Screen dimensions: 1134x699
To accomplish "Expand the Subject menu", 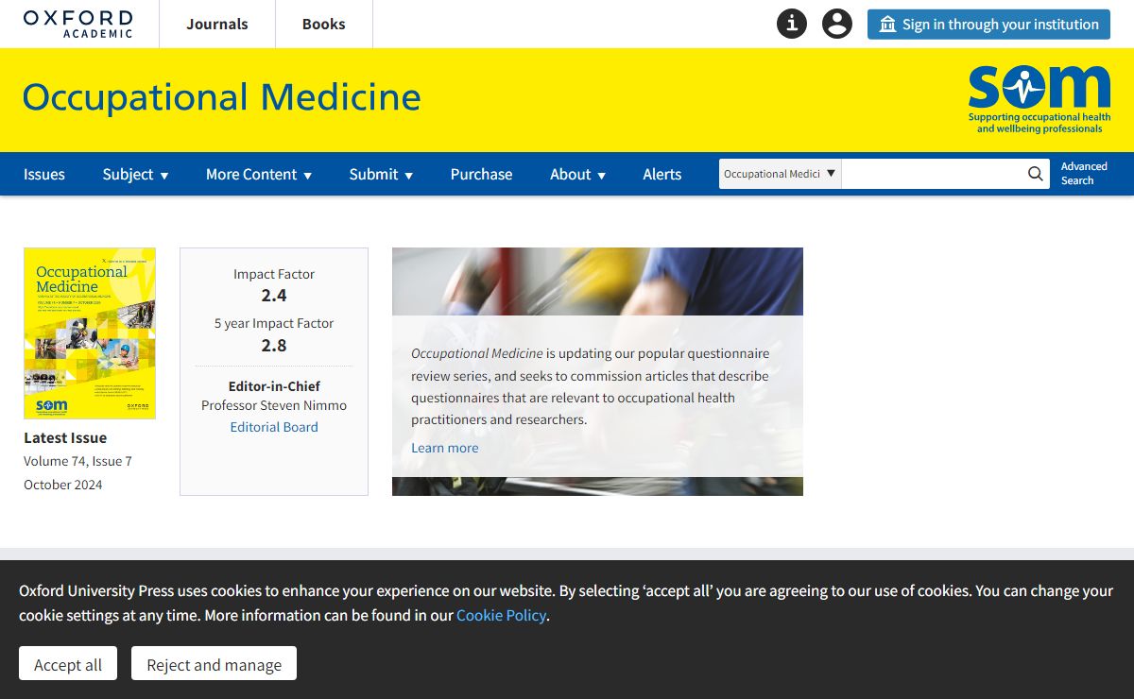I will point(136,174).
